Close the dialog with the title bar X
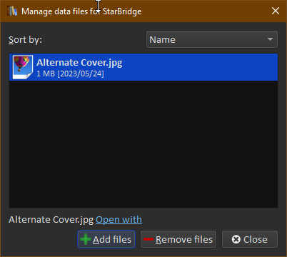The image size is (287, 257). click(x=276, y=11)
